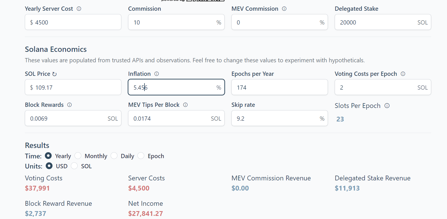Select the Monthly time radio button
Image resolution: width=447 pixels, height=219 pixels.
(x=78, y=156)
